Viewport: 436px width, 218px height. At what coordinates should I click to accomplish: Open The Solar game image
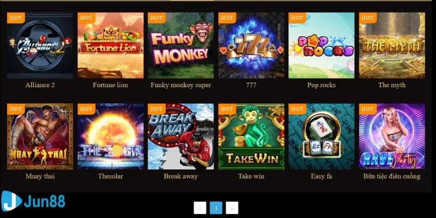tap(111, 137)
